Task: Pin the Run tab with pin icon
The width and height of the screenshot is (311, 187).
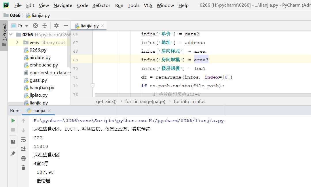Action: point(13,153)
